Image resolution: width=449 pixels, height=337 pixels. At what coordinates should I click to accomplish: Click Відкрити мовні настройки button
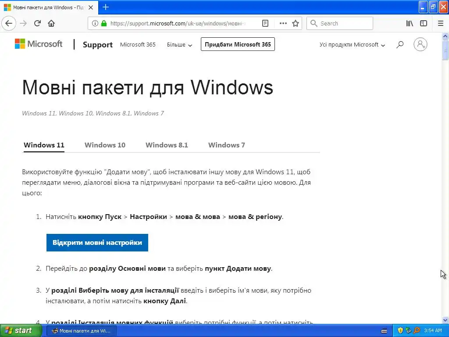coord(97,243)
